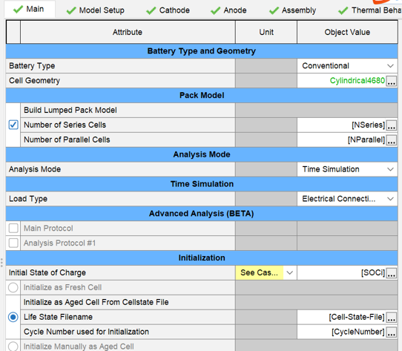Screen dimensions: 402x351
Task: Toggle the Build Lumped Pack Model checkbox
Action: (13, 125)
